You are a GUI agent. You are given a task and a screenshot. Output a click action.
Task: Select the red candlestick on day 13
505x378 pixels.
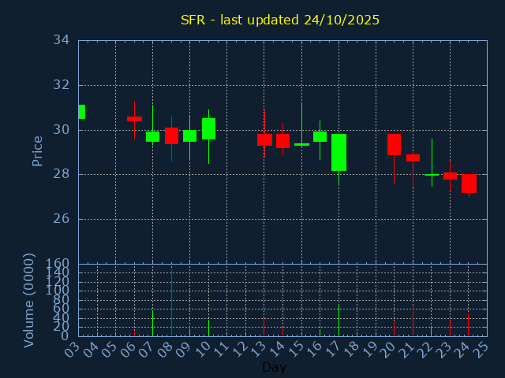264,139
